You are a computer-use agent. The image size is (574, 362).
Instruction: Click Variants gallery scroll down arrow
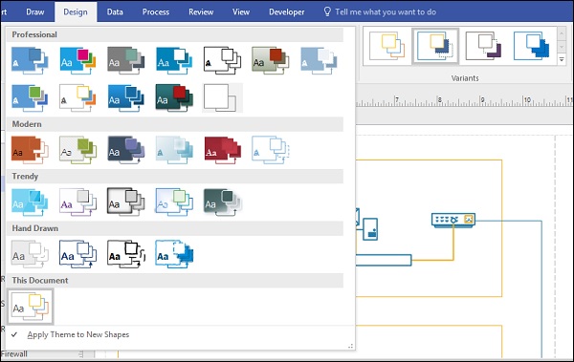click(x=562, y=47)
